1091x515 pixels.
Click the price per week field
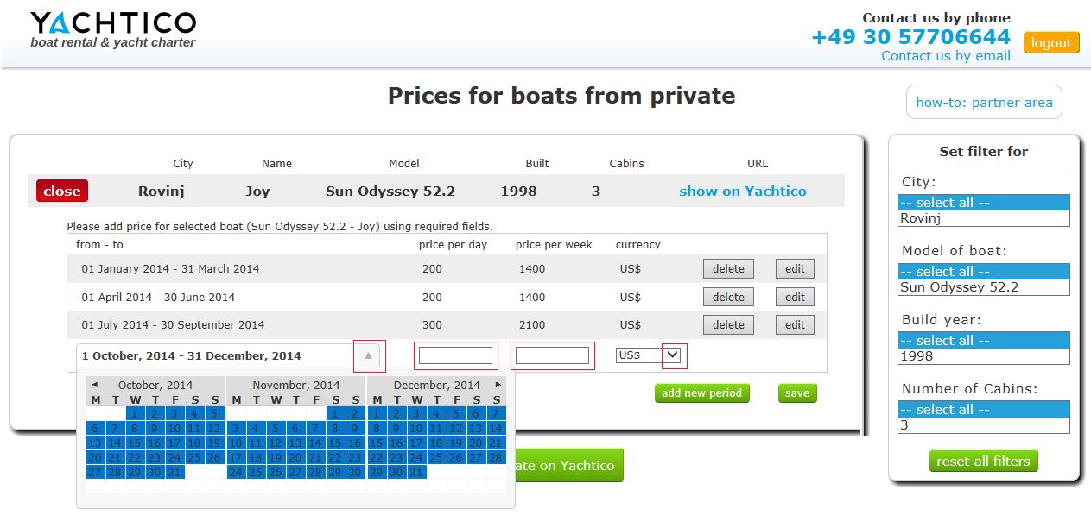tap(552, 355)
